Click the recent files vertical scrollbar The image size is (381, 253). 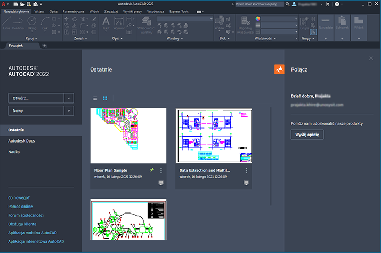coord(271,156)
